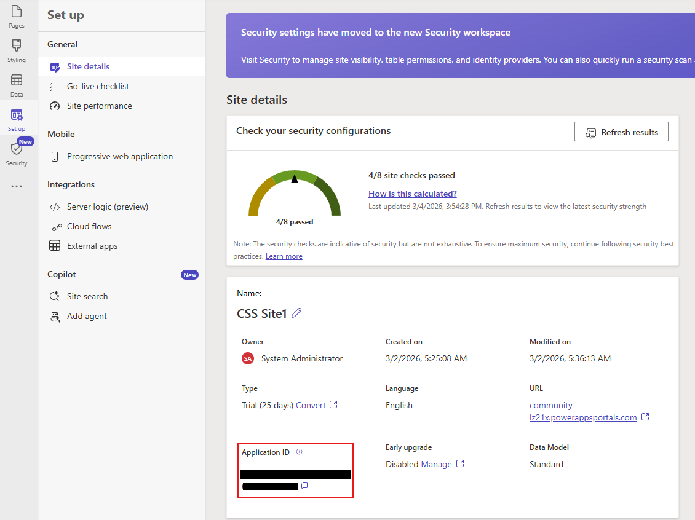Click the Site search sparkle icon
Viewport: 695px width, 520px height.
tap(55, 296)
